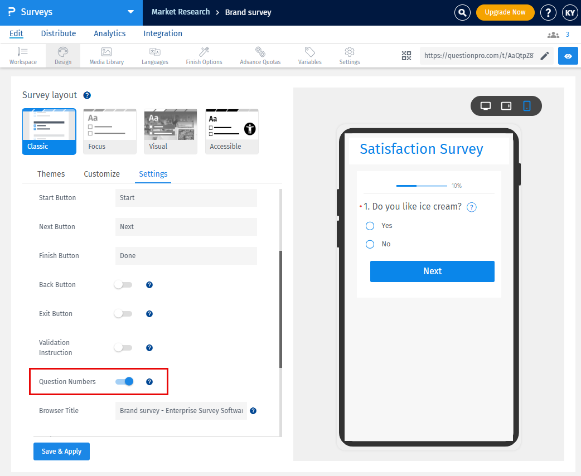Image resolution: width=581 pixels, height=476 pixels.
Task: Open the Variables panel
Action: tap(309, 55)
